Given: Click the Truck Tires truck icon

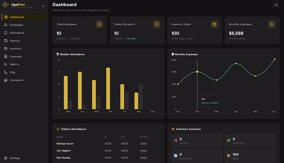Looking at the screenshot, I should pos(229,140).
